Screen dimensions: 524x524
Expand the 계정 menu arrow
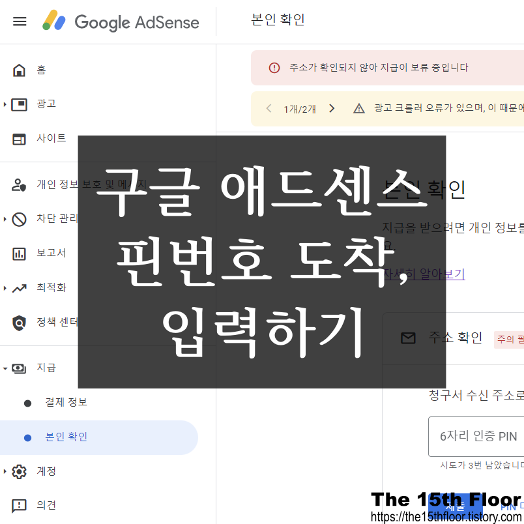click(5, 471)
